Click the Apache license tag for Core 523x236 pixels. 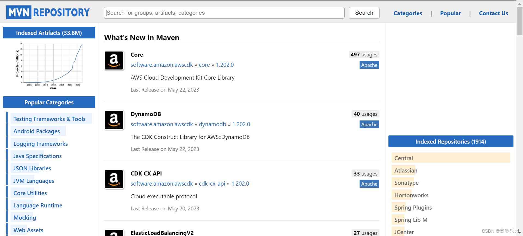(x=369, y=65)
